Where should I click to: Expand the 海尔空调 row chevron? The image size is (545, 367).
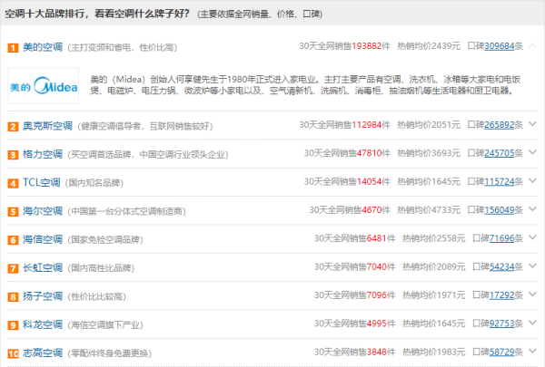pyautogui.click(x=532, y=209)
